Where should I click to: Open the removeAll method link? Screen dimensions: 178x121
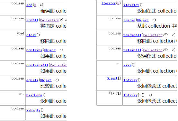coord(132,35)
